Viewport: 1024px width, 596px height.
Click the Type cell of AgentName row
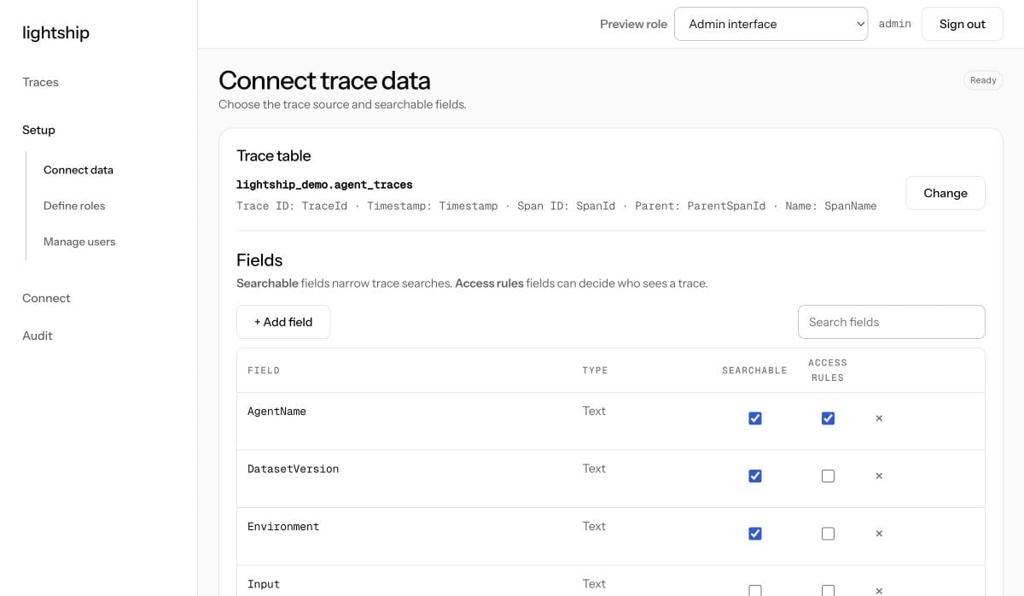click(x=594, y=411)
